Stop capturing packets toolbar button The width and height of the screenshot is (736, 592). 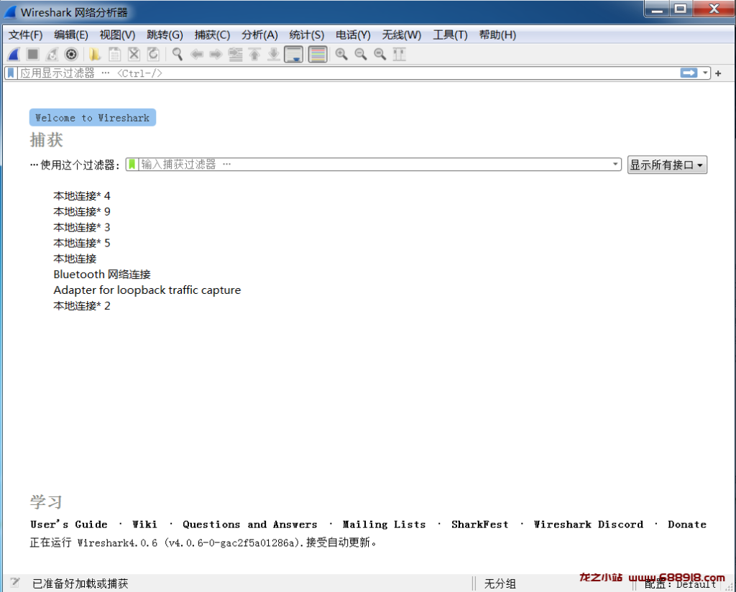(x=33, y=55)
